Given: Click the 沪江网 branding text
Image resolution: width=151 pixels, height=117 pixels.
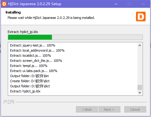Looking at the screenshot, I should pyautogui.click(x=9, y=102).
